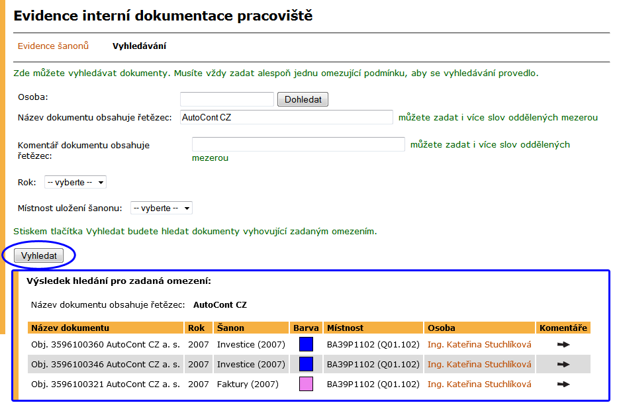
Task: Click year 2007 in Obj. 3596100360 row
Action: [x=199, y=345]
